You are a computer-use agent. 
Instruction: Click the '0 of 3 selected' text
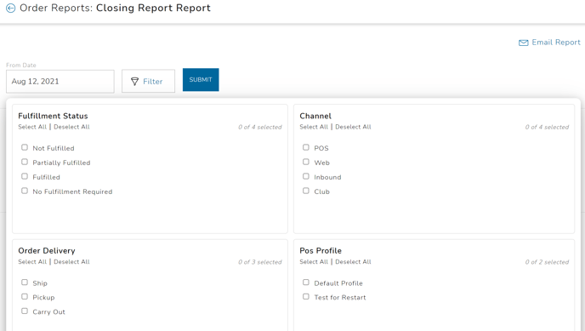pos(260,262)
